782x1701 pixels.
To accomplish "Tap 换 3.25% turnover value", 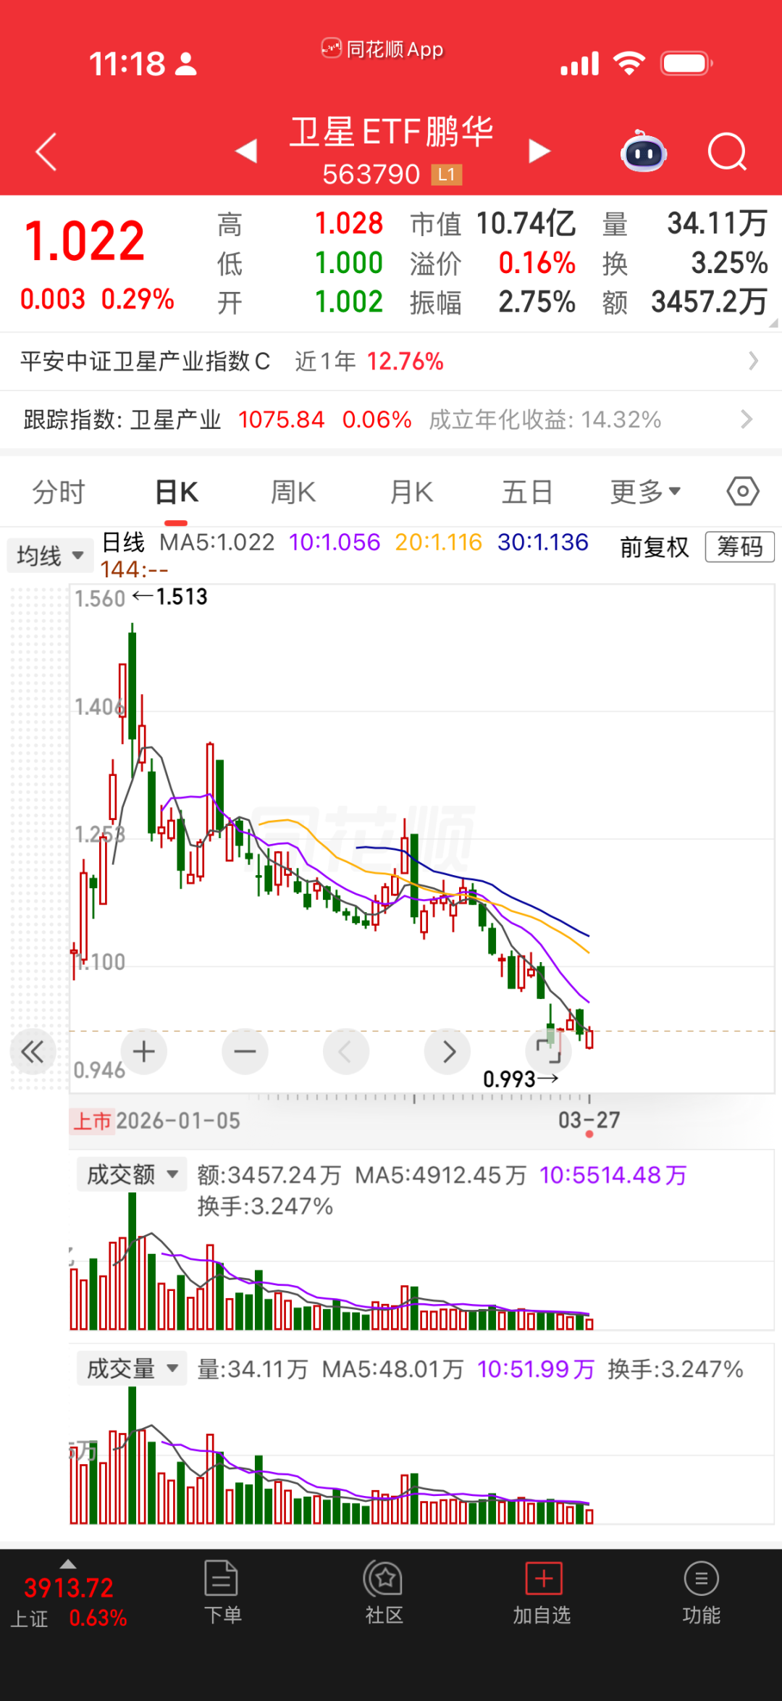I will pyautogui.click(x=729, y=263).
